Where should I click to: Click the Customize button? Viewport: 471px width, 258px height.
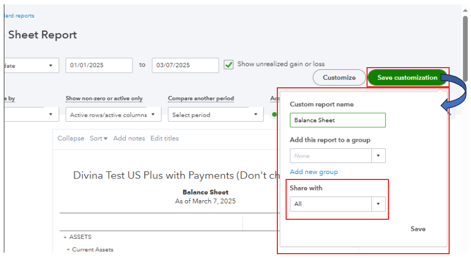339,77
